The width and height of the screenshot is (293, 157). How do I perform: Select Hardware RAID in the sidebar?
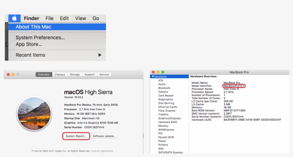pyautogui.click(x=168, y=122)
